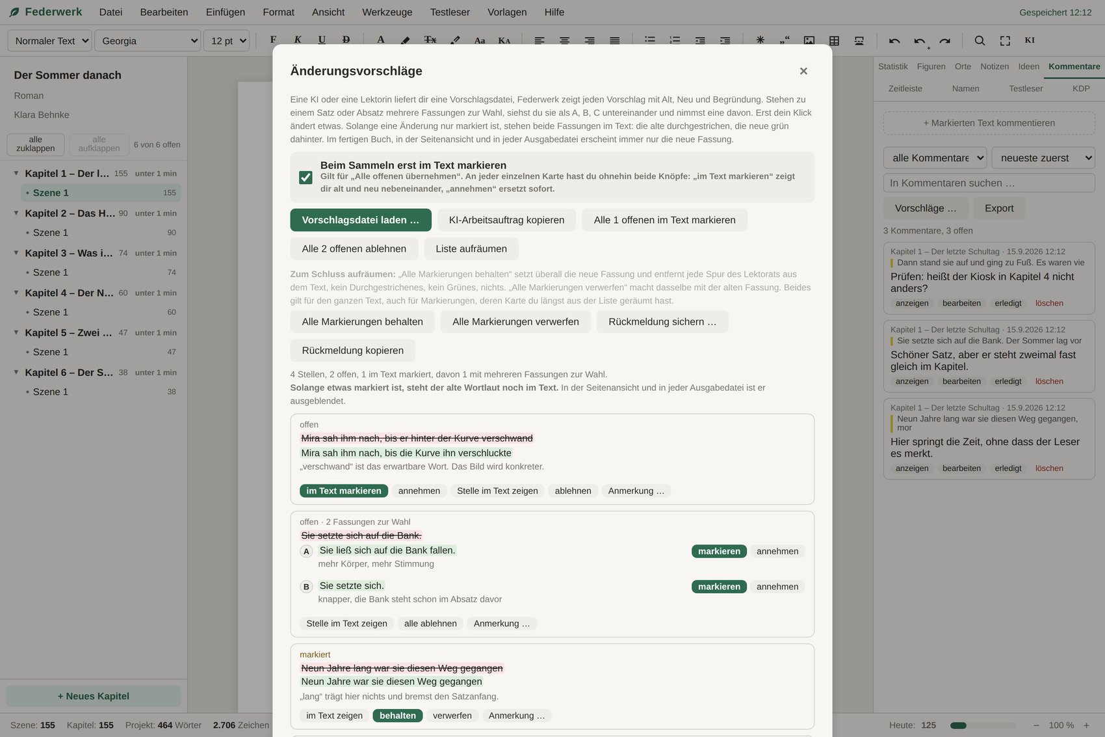Open the 12 pt font size dropdown
The width and height of the screenshot is (1105, 737).
[x=226, y=40]
